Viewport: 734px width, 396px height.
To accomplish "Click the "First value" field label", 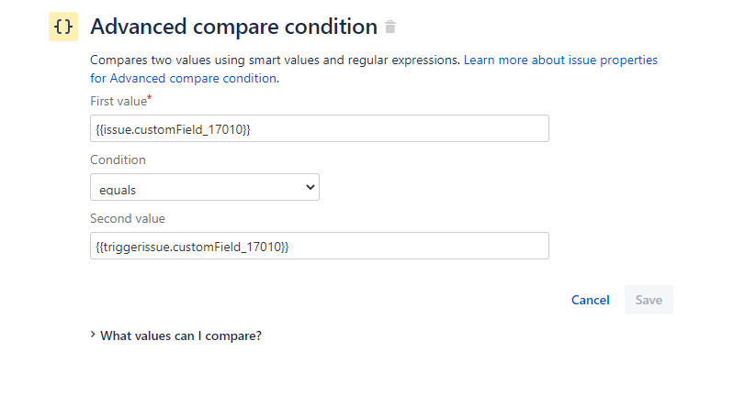I will [x=118, y=101].
